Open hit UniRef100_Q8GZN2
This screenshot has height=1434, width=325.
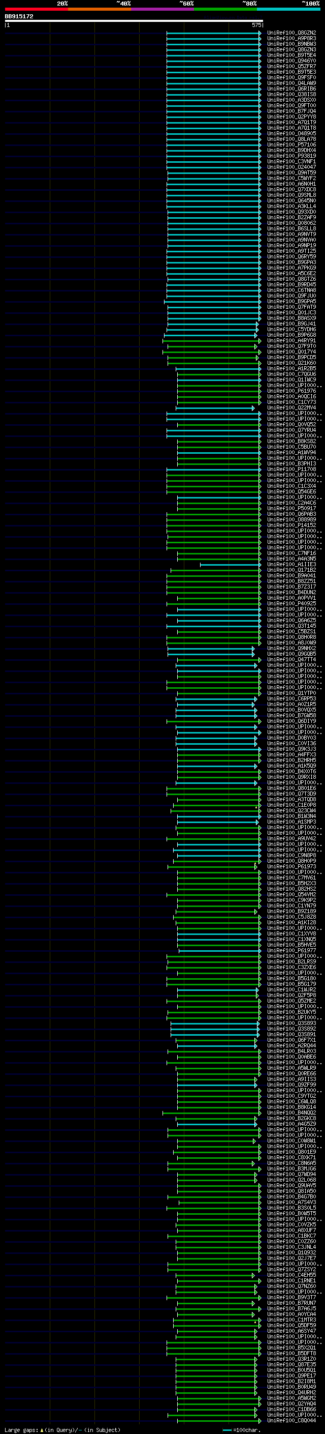(x=291, y=33)
